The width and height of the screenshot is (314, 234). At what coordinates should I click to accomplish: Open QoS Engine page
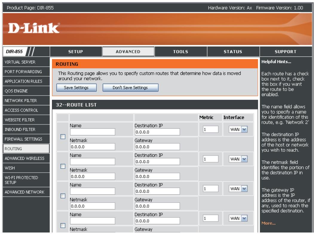coord(26,91)
